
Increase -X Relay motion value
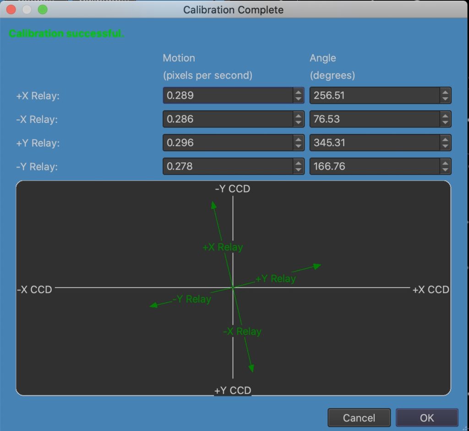[298, 116]
